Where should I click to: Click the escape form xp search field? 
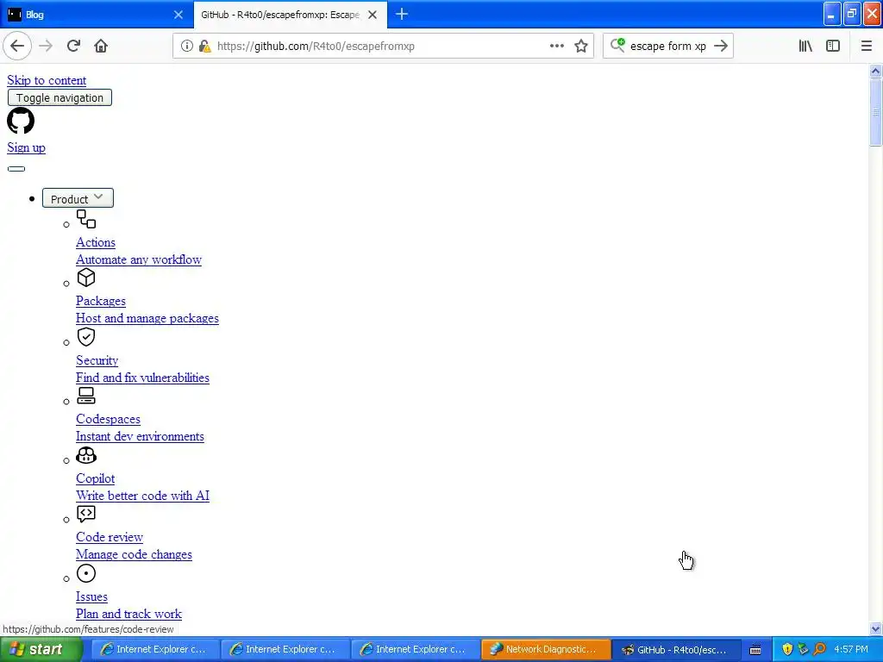tap(668, 47)
